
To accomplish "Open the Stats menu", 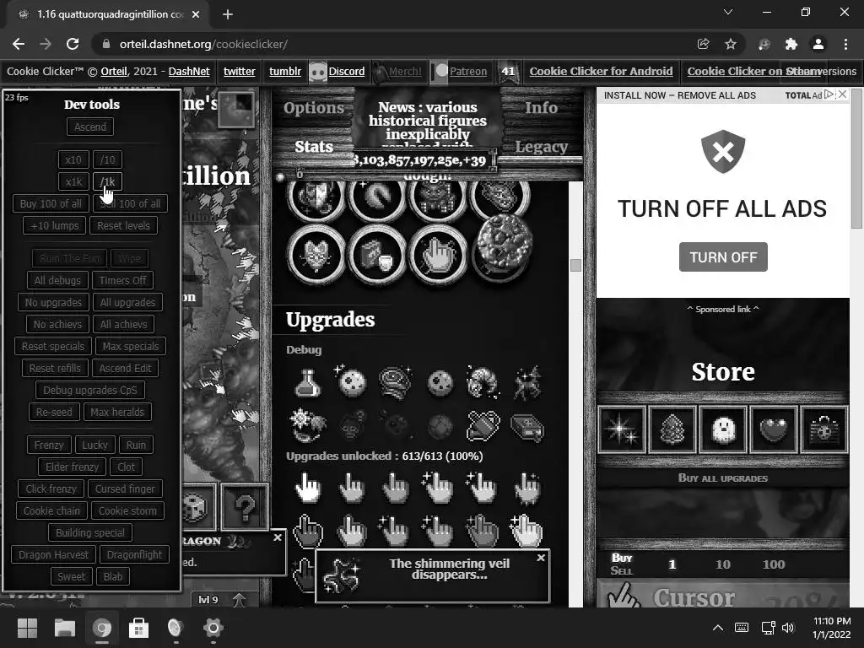I will click(314, 147).
